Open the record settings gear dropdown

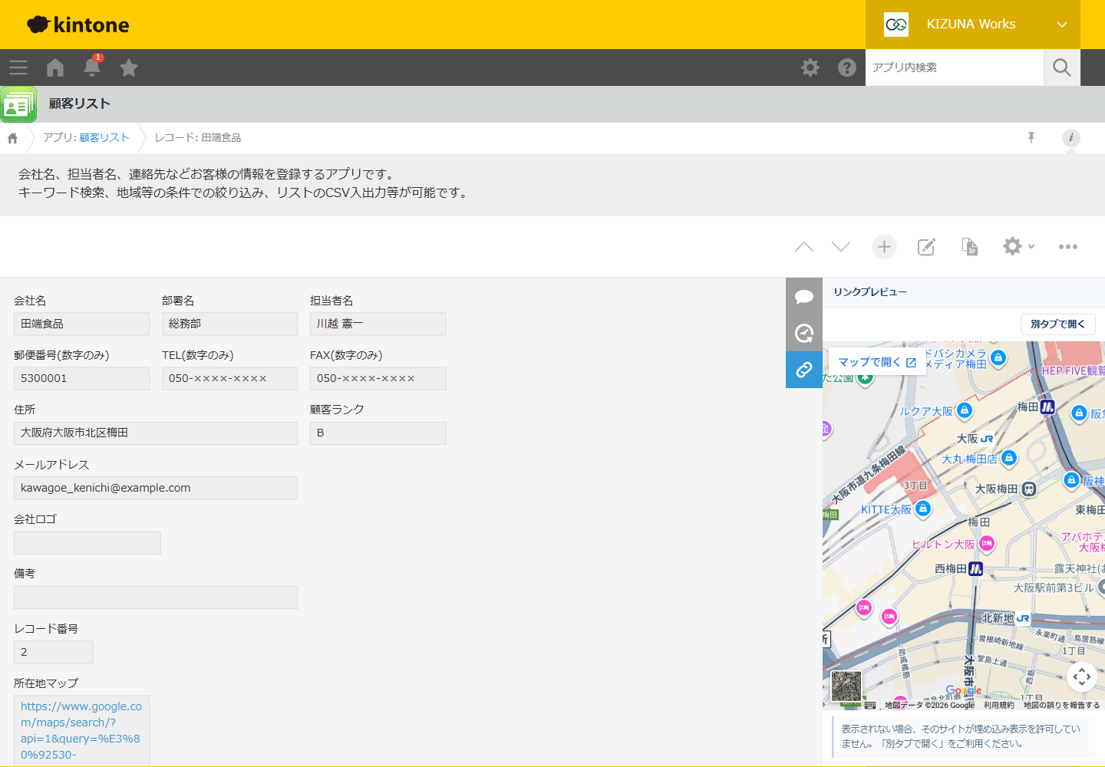click(1019, 246)
